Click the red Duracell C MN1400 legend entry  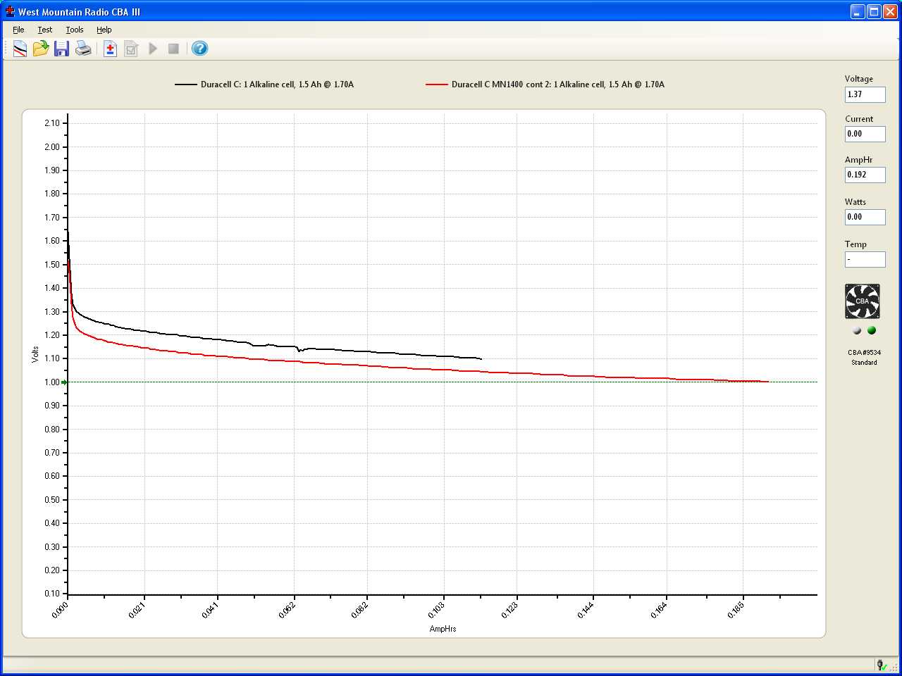point(557,84)
